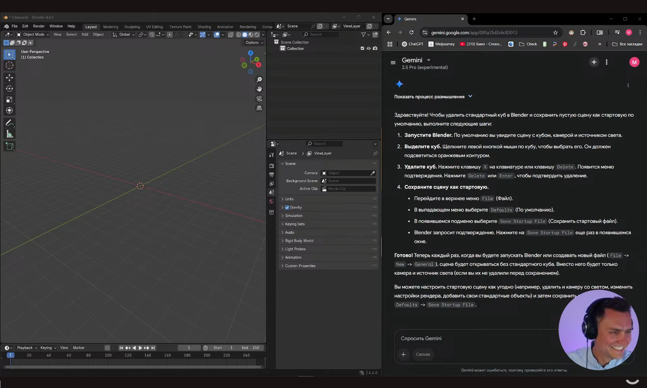Select the Scale tool
The image size is (647, 388).
[x=9, y=99]
